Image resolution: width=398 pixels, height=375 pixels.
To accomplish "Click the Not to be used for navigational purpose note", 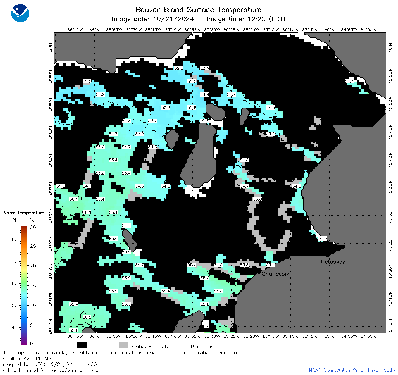I will pos(50,370).
